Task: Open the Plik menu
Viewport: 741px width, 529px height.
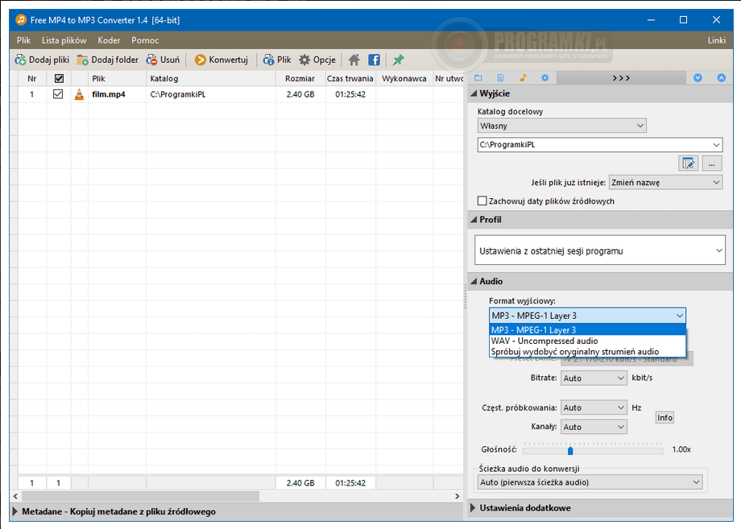Action: coord(23,40)
